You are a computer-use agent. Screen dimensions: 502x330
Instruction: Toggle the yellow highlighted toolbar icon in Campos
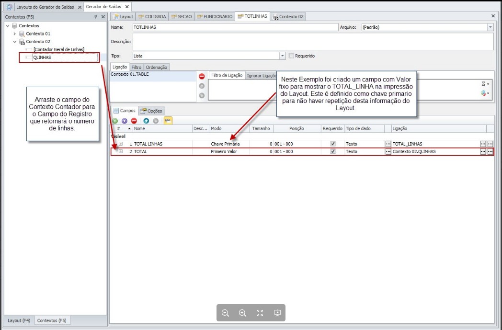[168, 120]
